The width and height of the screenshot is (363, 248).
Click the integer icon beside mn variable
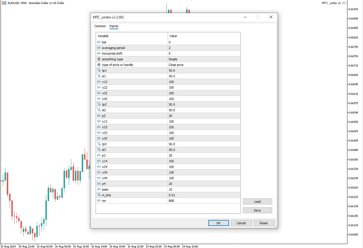[99, 201]
